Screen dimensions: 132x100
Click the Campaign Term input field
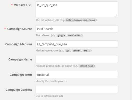[77, 75]
